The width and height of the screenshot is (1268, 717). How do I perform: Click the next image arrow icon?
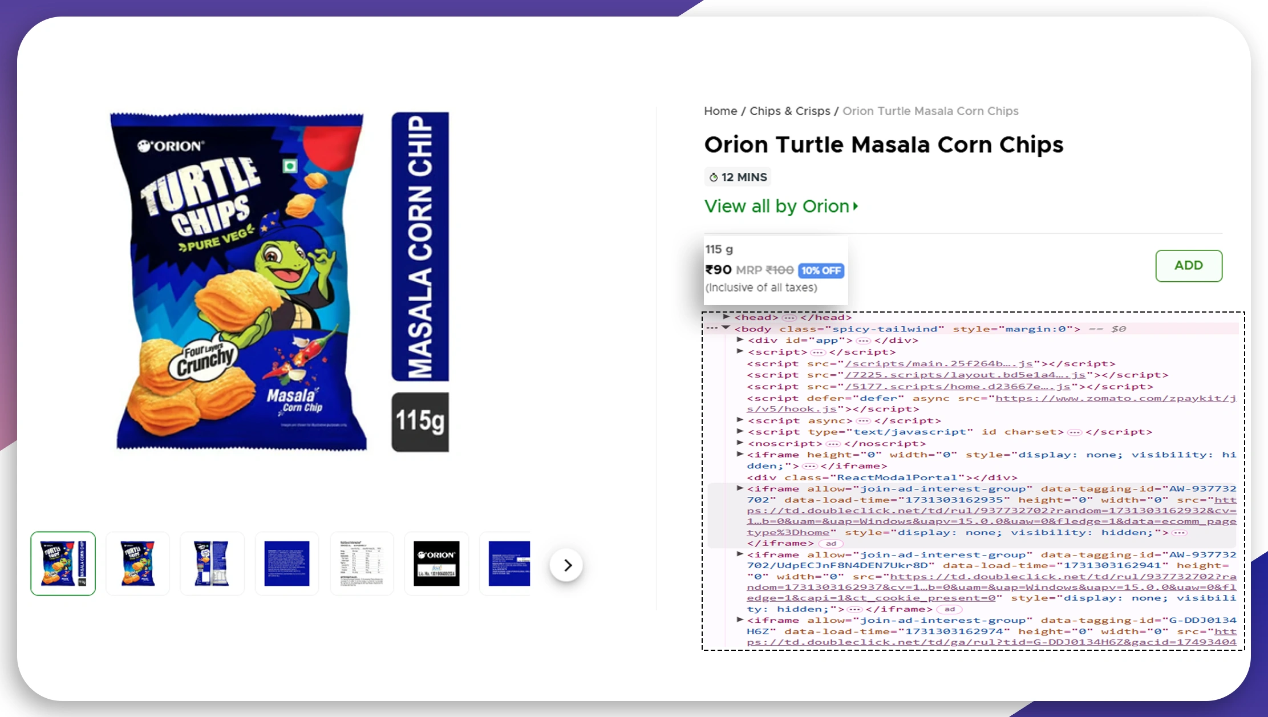click(x=567, y=565)
